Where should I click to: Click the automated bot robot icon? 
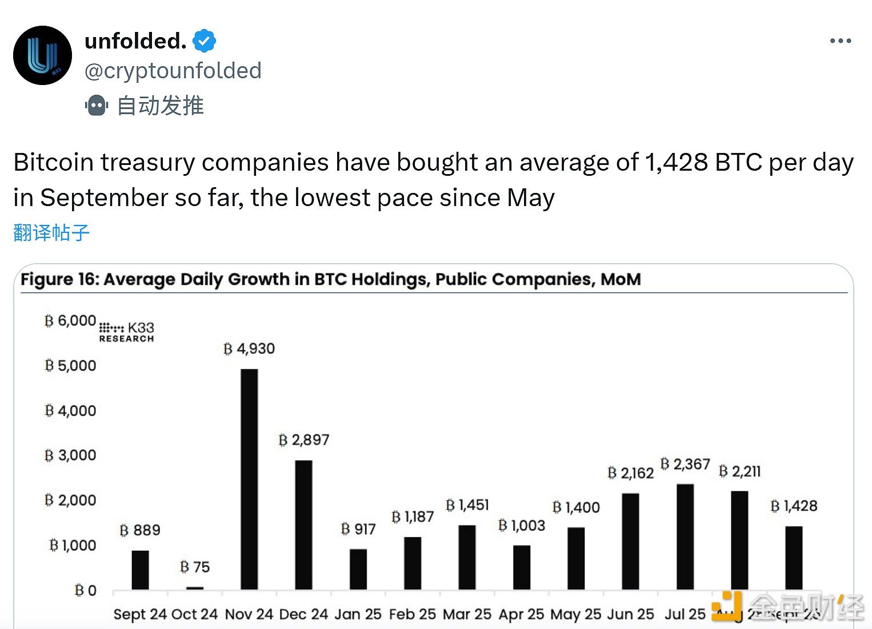point(97,106)
